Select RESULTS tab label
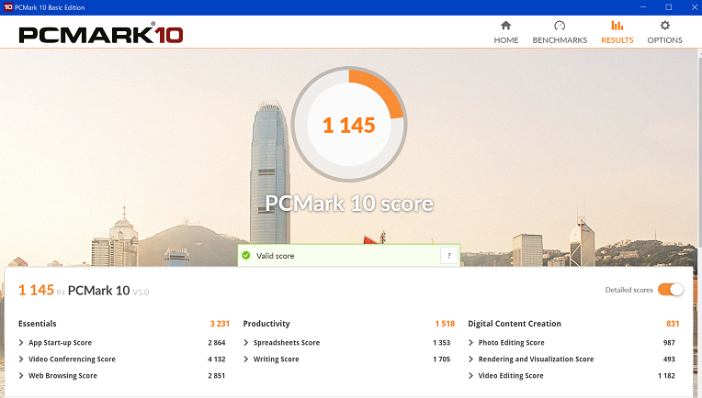This screenshot has width=702, height=398. (x=617, y=40)
